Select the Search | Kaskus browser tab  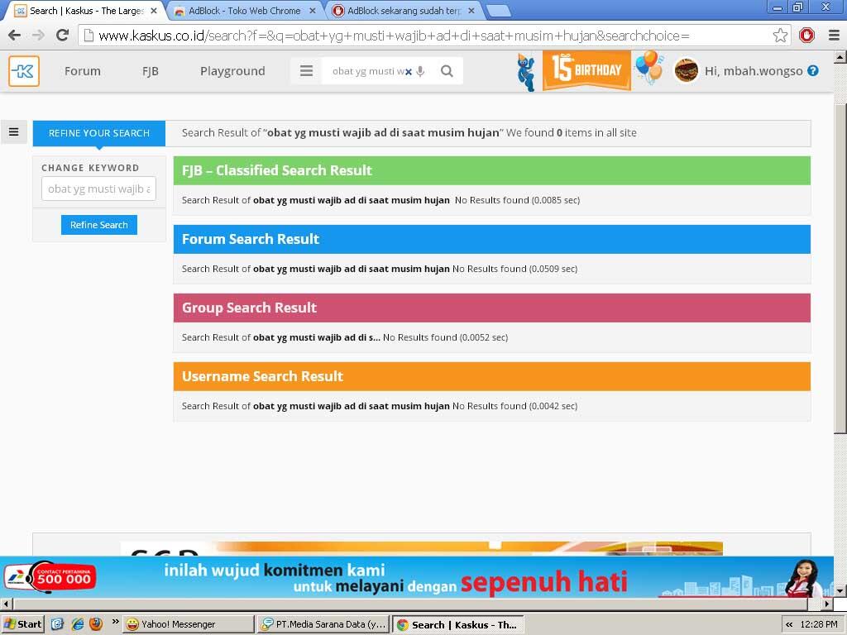pyautogui.click(x=86, y=11)
